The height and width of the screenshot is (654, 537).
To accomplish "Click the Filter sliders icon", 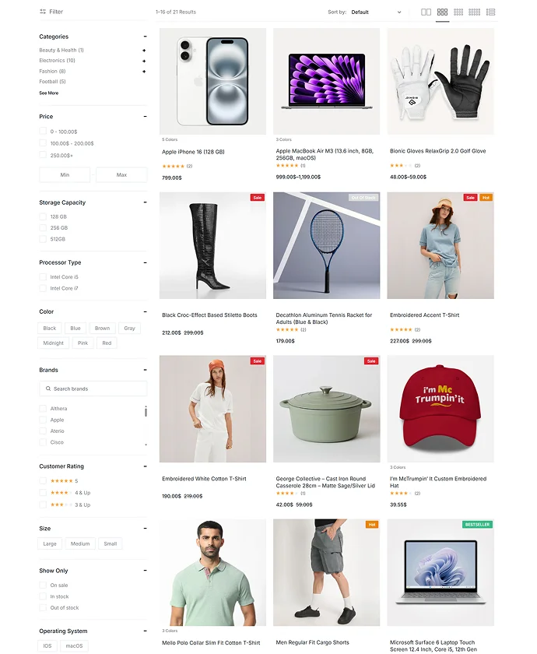I will coord(43,12).
